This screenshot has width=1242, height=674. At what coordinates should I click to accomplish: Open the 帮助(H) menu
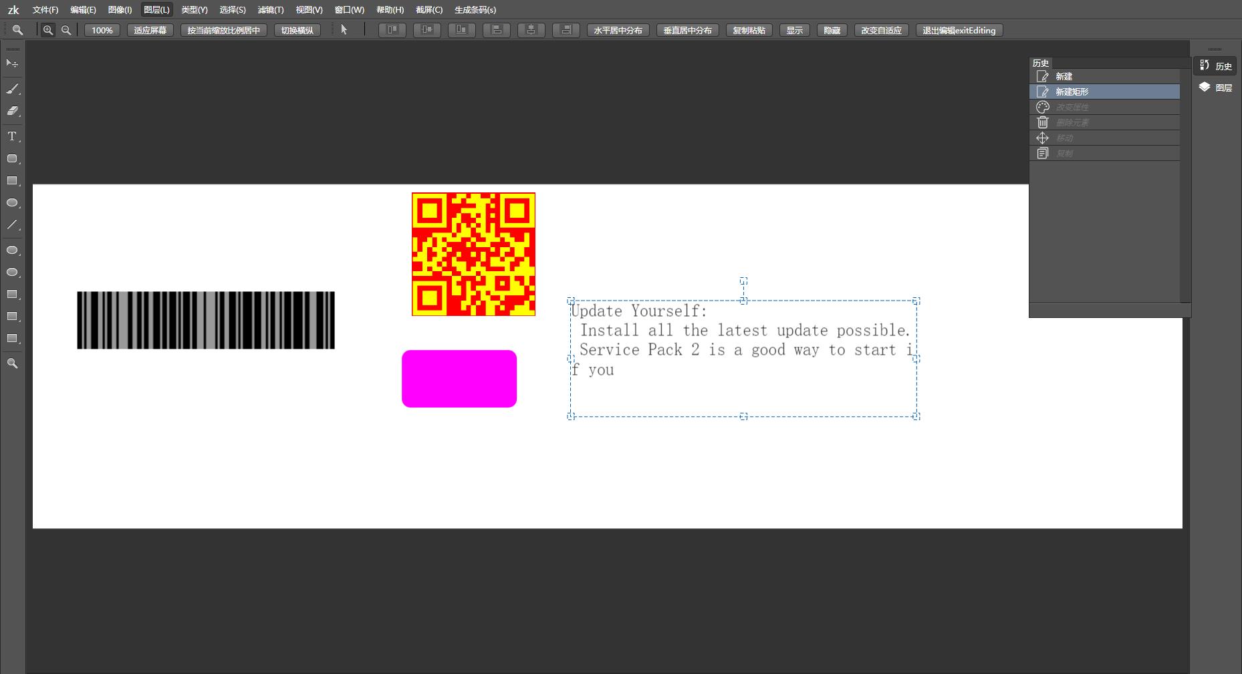390,10
